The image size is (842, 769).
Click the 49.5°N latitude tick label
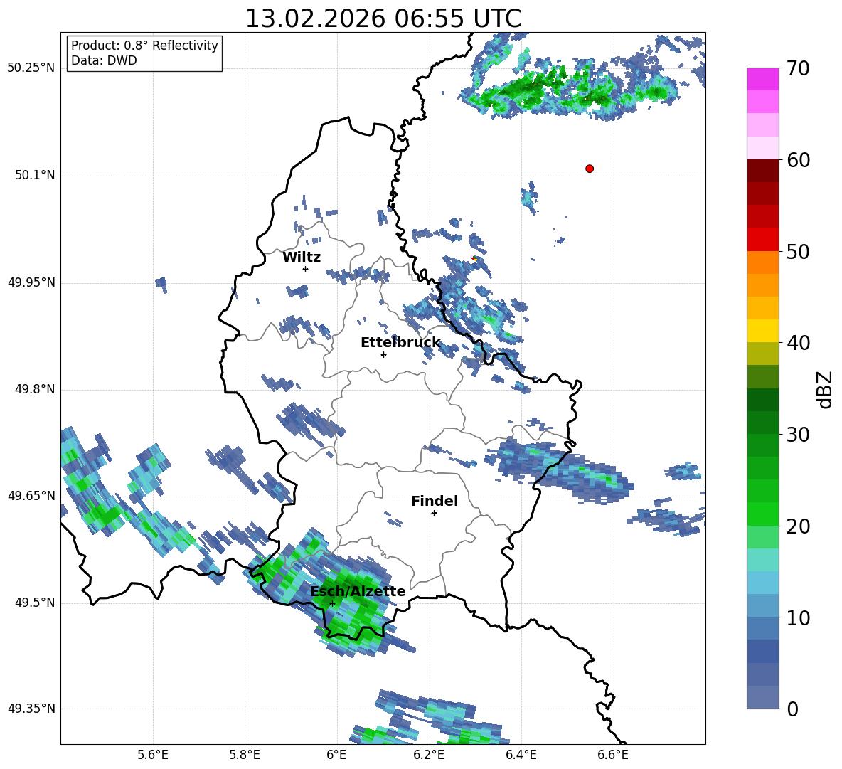point(34,603)
